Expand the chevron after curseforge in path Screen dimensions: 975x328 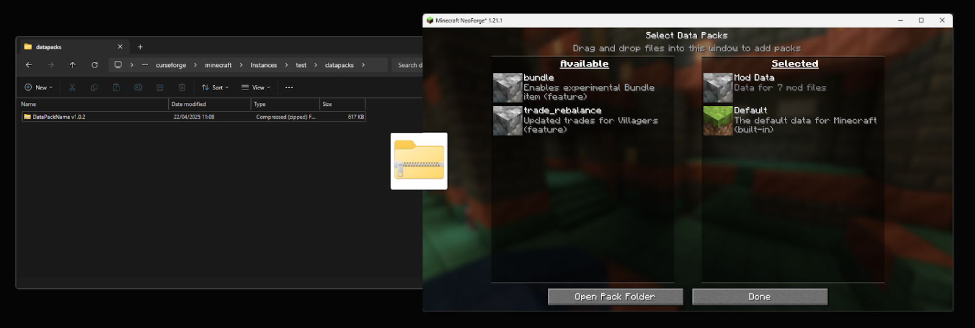tap(195, 65)
